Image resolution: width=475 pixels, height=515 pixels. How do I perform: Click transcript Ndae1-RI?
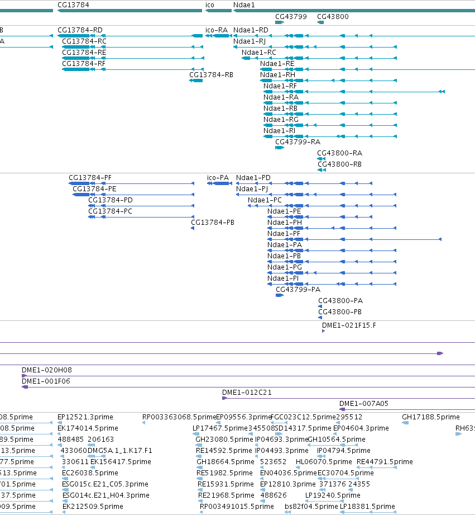(330, 136)
